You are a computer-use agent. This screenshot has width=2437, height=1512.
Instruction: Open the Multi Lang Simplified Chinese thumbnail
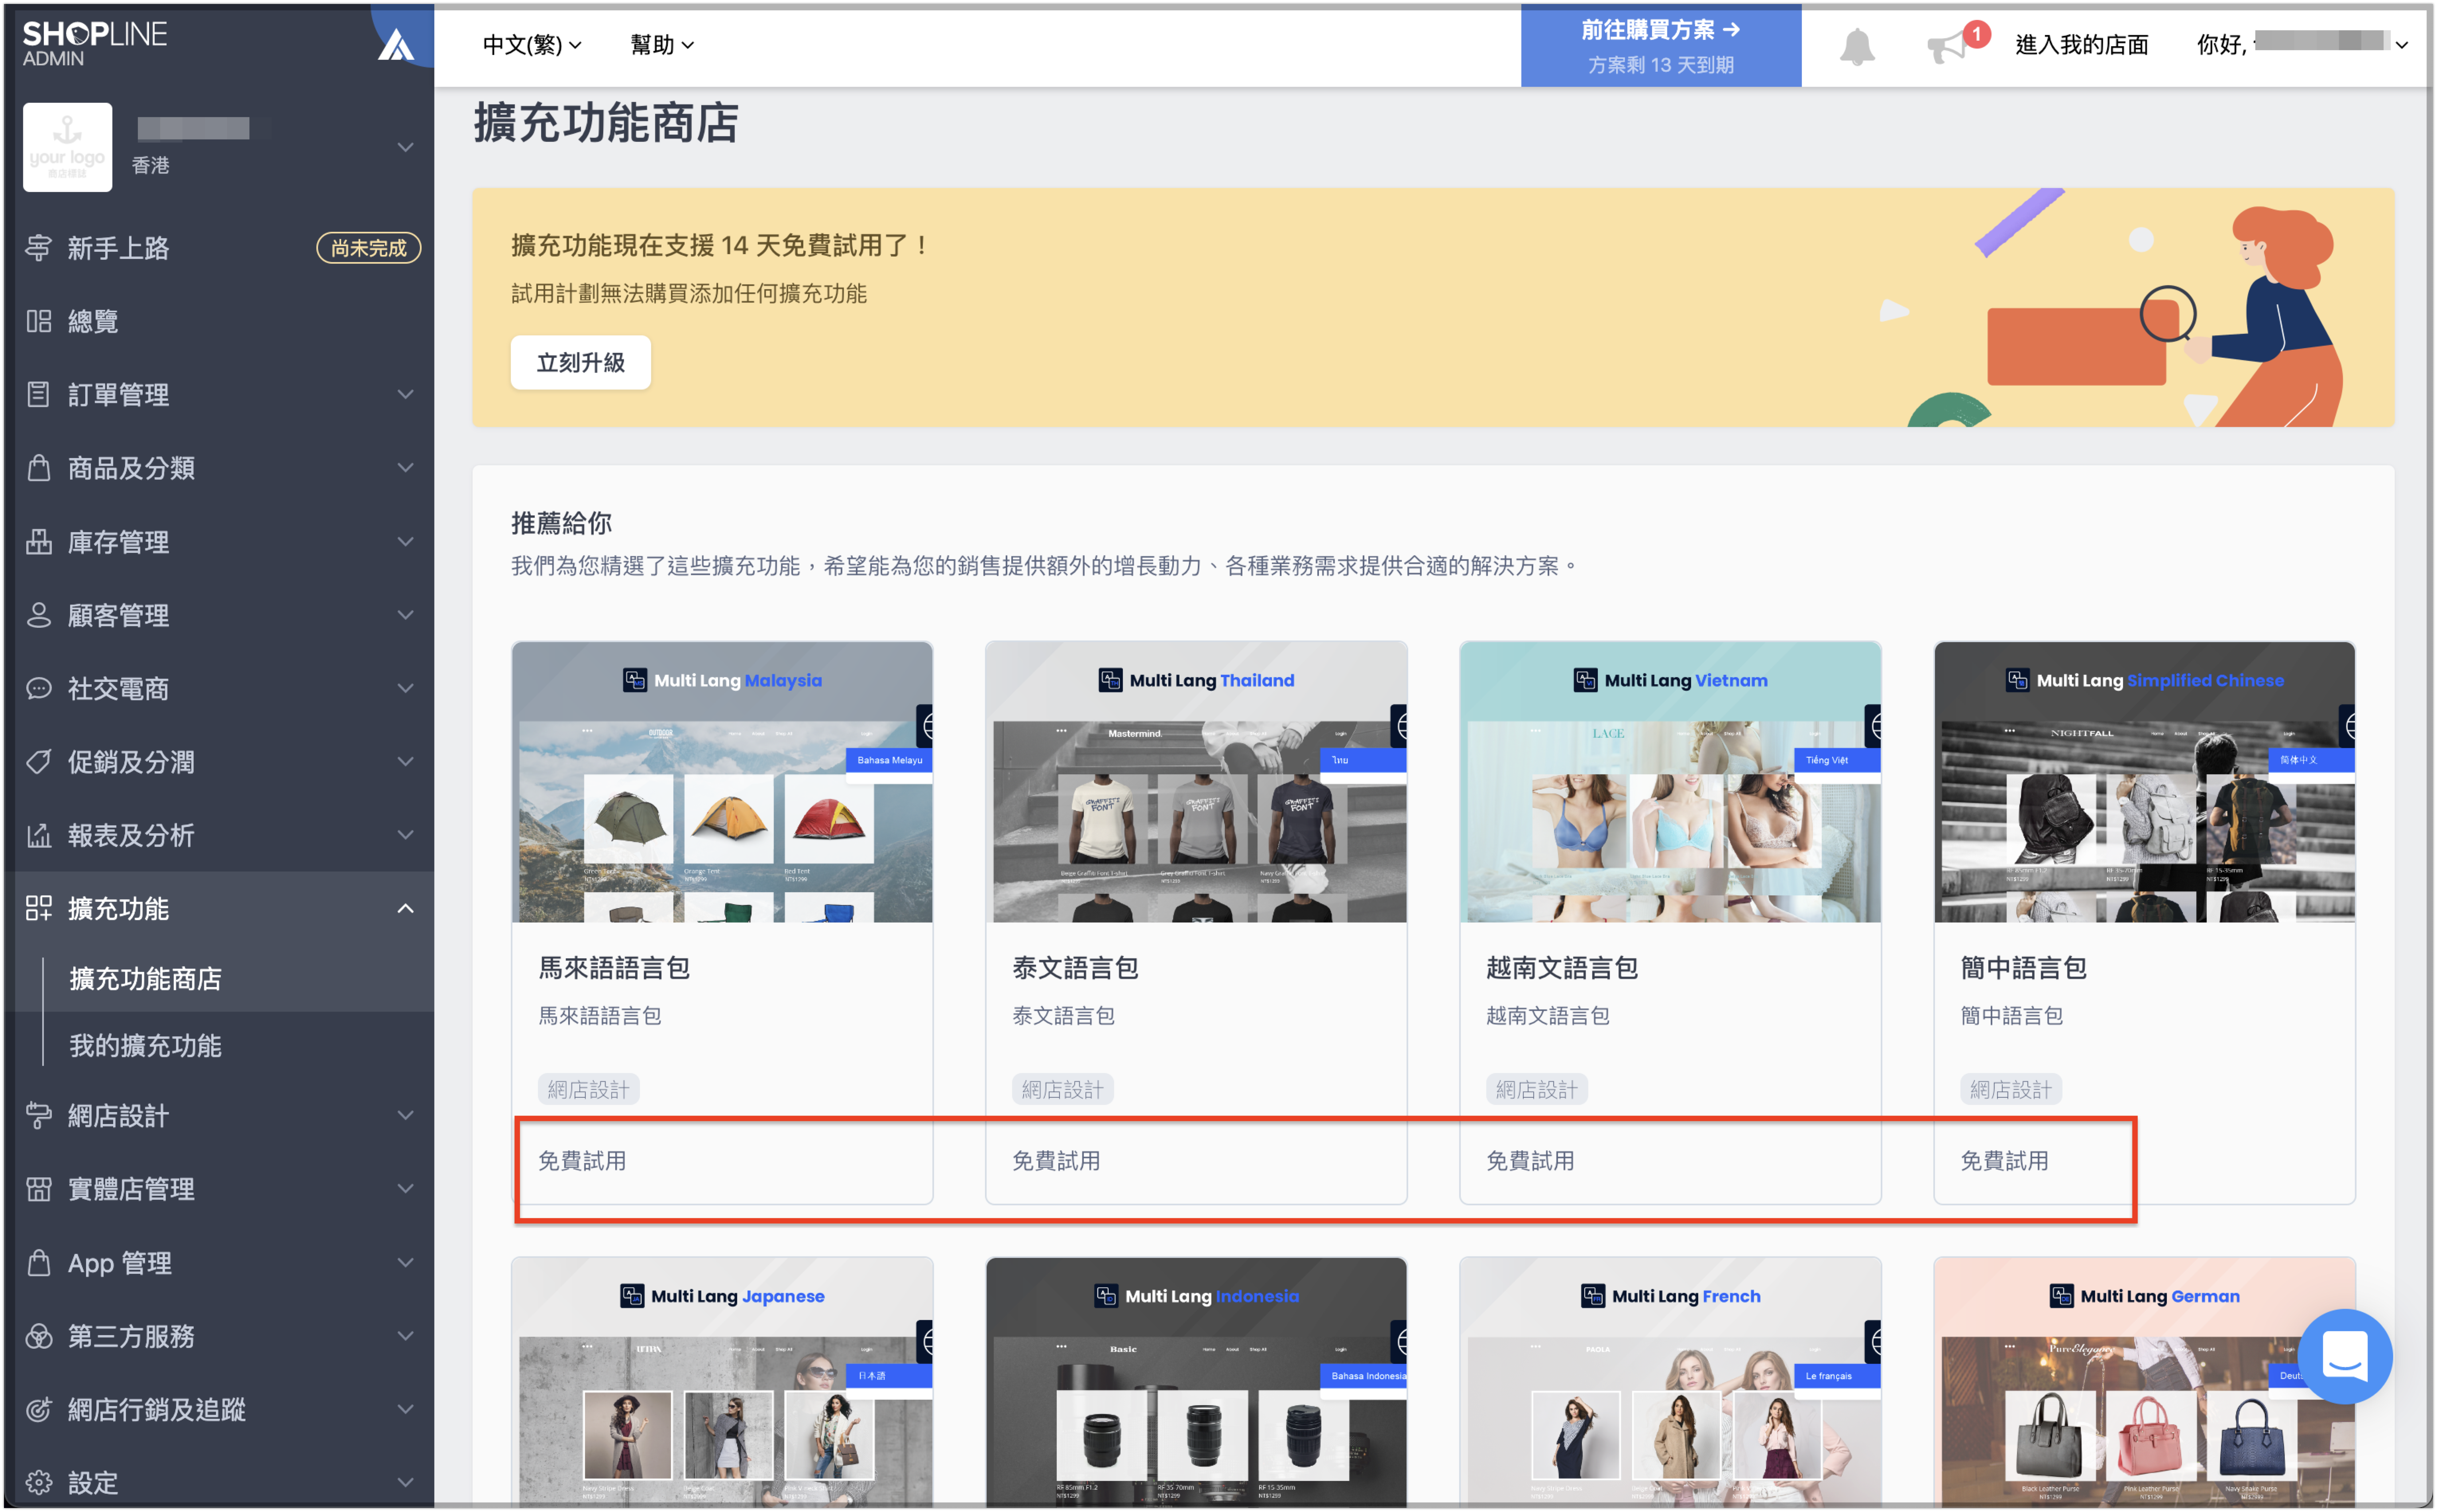(2145, 782)
